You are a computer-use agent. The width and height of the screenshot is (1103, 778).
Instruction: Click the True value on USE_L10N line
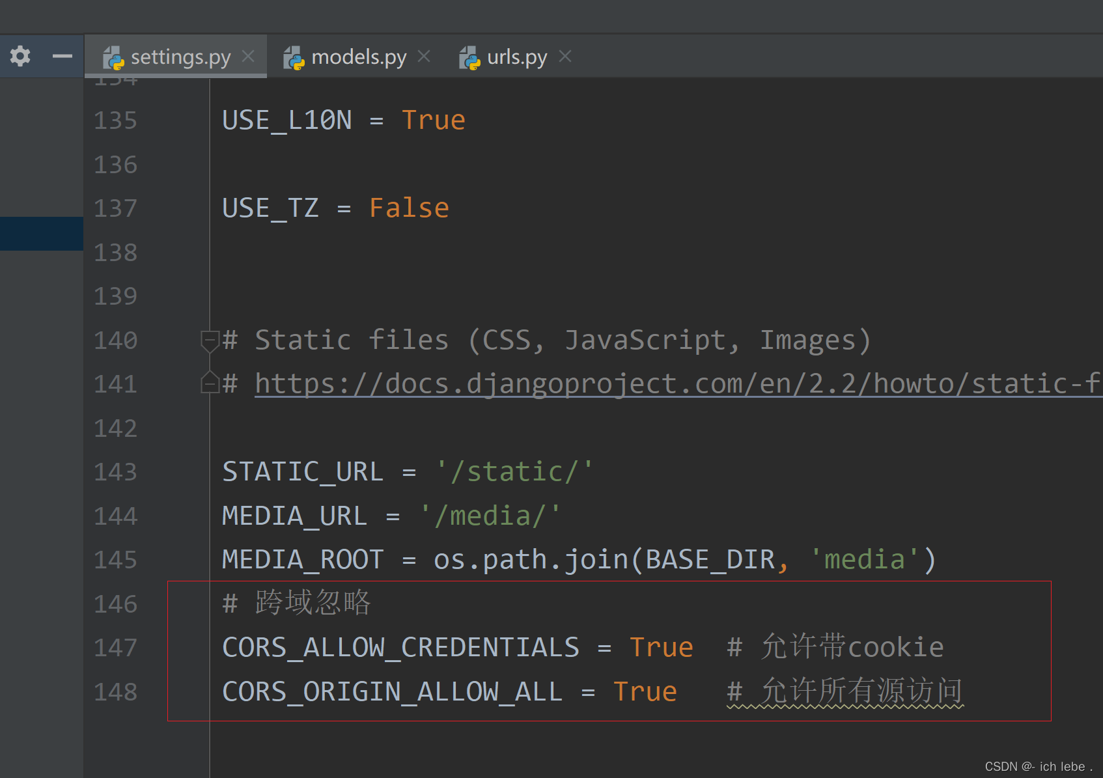[x=434, y=120]
